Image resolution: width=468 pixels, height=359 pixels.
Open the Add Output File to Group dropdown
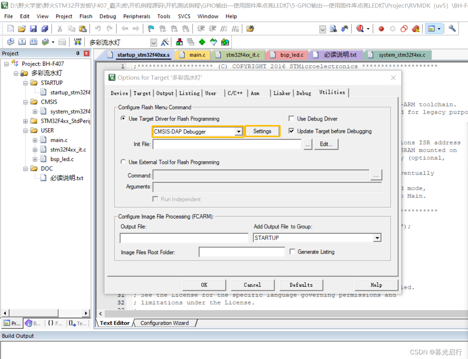coord(377,238)
